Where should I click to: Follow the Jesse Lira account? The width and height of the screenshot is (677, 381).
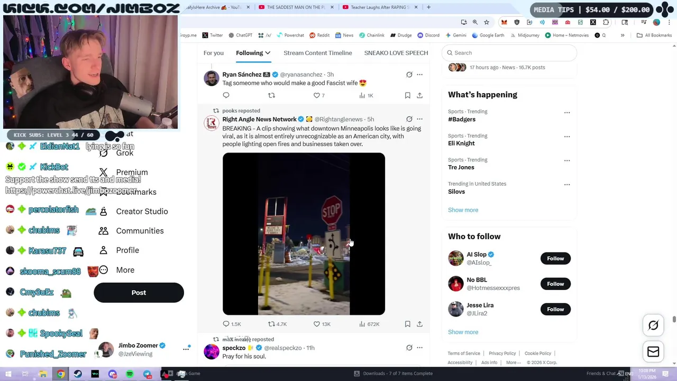[555, 309]
